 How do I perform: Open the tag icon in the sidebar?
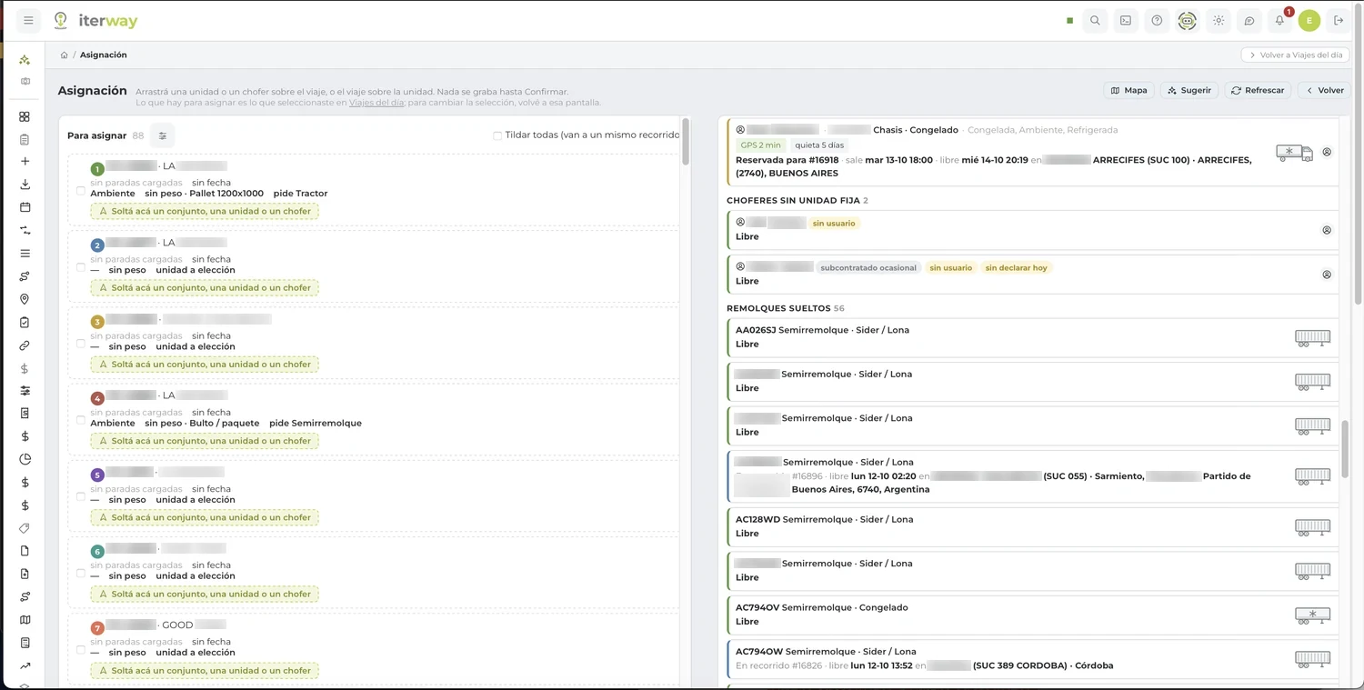point(25,528)
